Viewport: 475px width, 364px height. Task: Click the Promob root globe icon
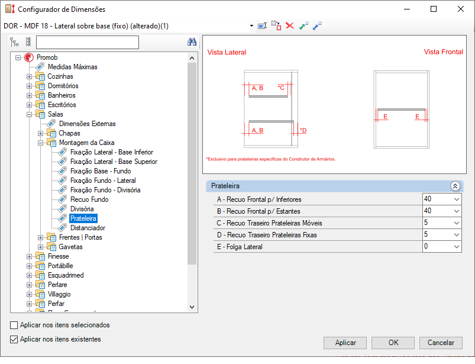tap(29, 57)
